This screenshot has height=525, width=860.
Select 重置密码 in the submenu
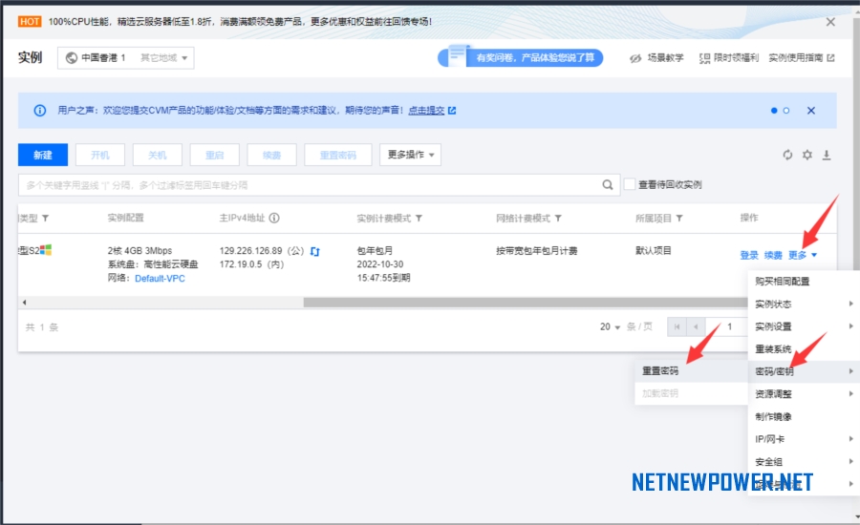coord(691,371)
